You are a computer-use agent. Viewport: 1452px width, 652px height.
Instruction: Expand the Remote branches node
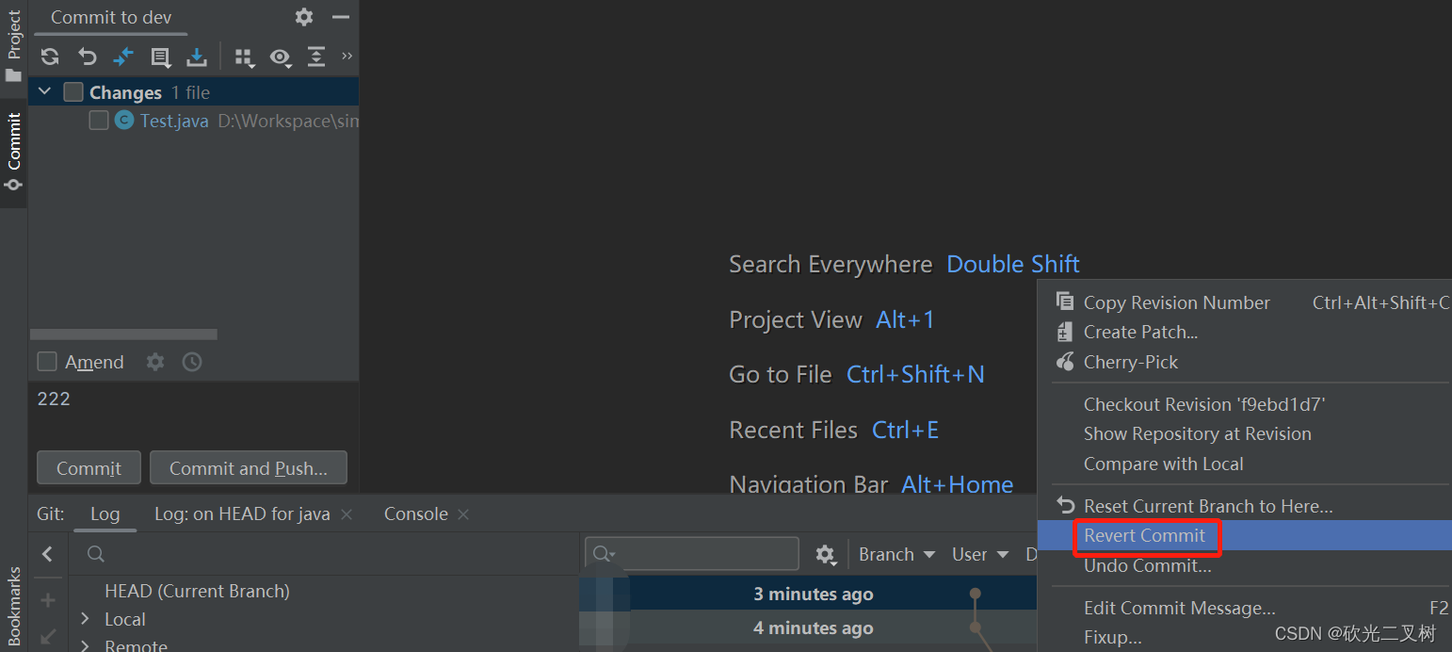(86, 645)
